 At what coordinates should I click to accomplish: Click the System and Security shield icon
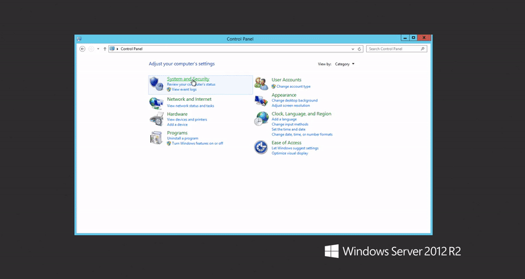[x=156, y=84]
